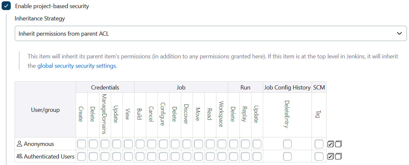
Task: Grant Job Build to Authenticated Users
Action: (140, 157)
